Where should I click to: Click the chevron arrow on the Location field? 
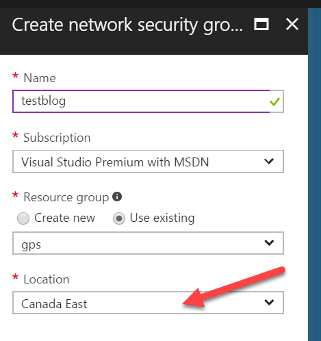[269, 302]
